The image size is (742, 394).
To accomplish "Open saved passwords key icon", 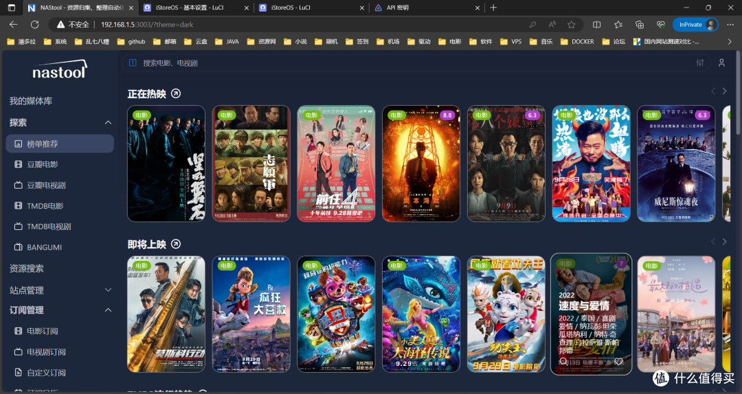I will tap(533, 25).
